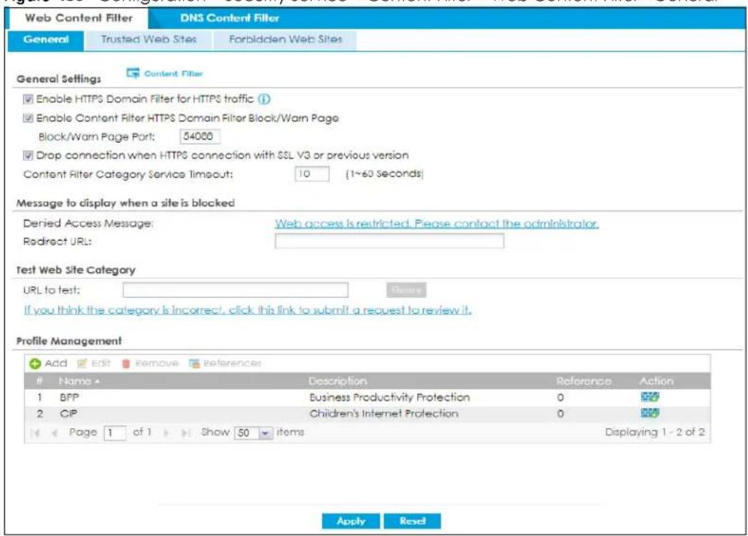Click the action icon in the BPP row
The width and height of the screenshot is (748, 536).
click(650, 397)
